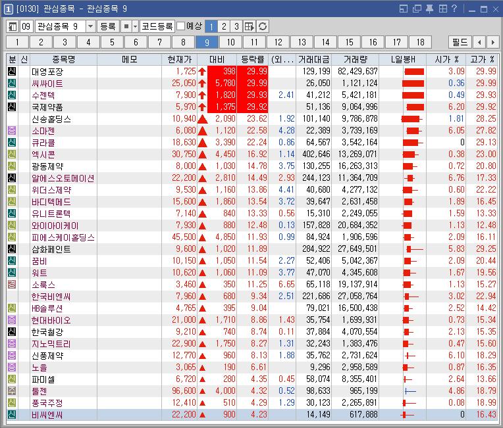Click the 주 badge beside 툴젠
The image size is (503, 428).
click(x=12, y=391)
